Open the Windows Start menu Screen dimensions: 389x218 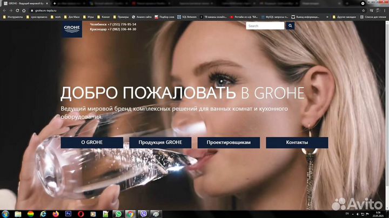coord(5,214)
